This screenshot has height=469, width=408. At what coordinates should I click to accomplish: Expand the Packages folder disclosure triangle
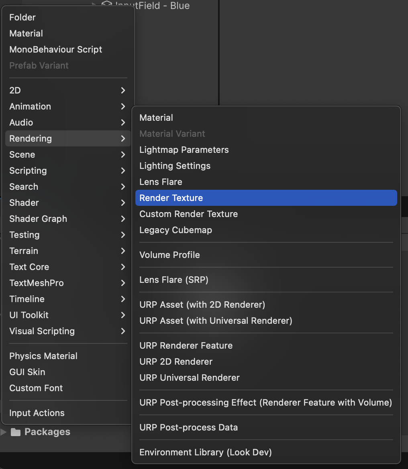pyautogui.click(x=4, y=432)
